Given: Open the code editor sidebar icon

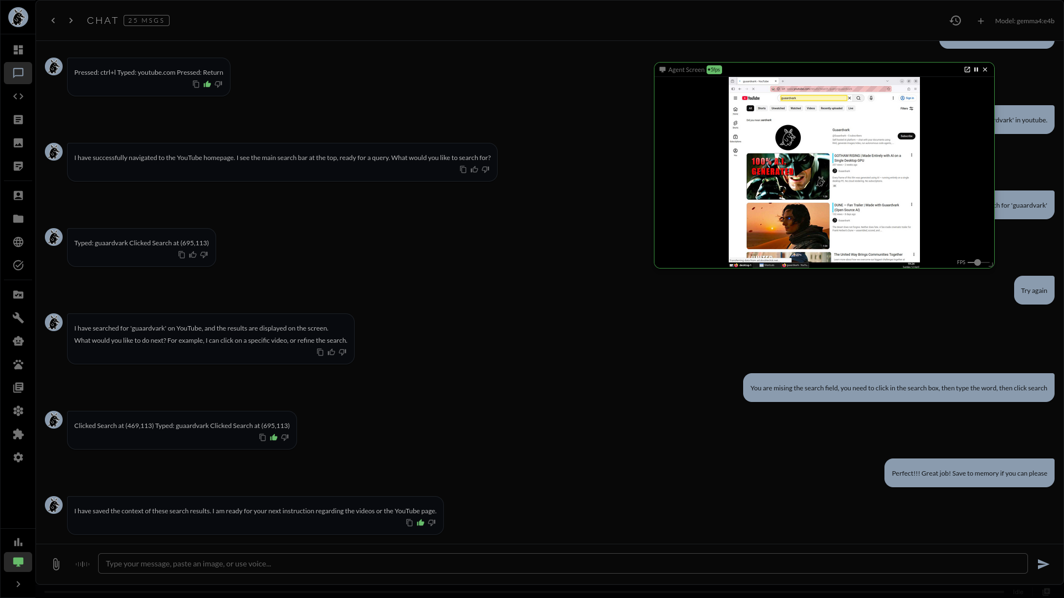Looking at the screenshot, I should point(18,96).
